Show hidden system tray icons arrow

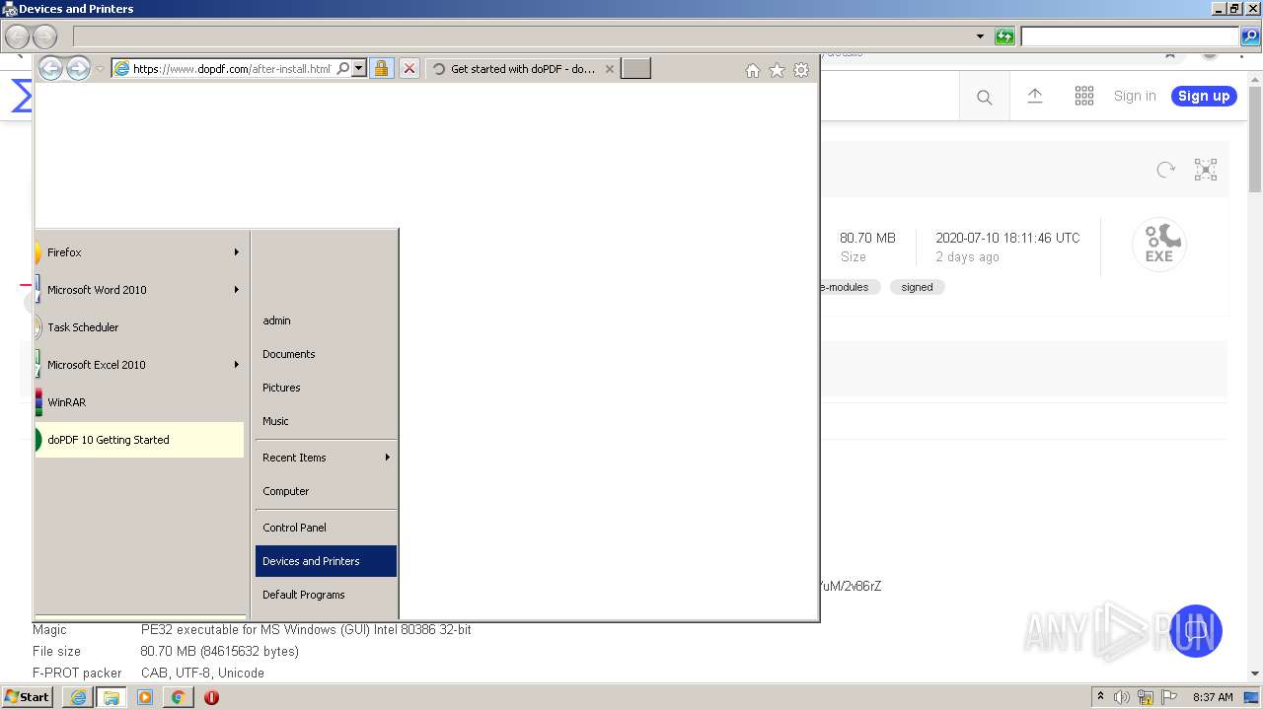click(x=1101, y=697)
